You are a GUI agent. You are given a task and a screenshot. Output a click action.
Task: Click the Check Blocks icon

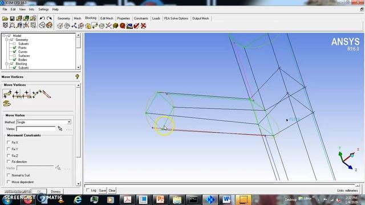[136, 26]
